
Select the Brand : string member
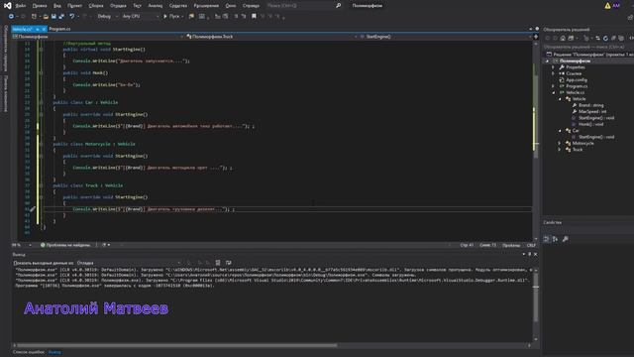coord(590,105)
